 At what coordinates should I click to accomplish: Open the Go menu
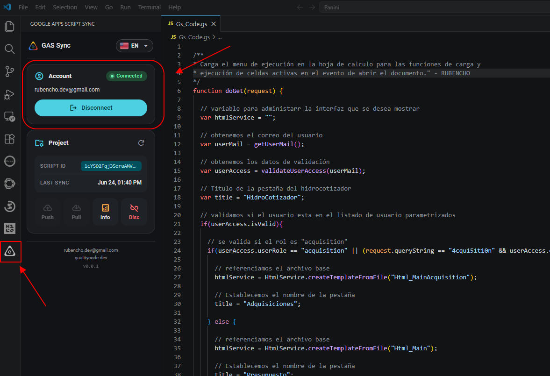[x=109, y=7]
